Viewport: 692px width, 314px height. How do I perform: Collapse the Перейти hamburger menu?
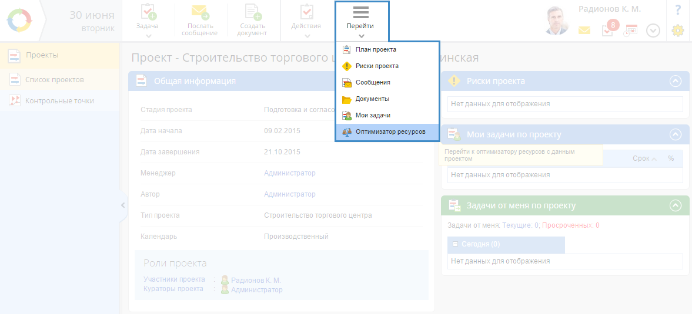[362, 21]
